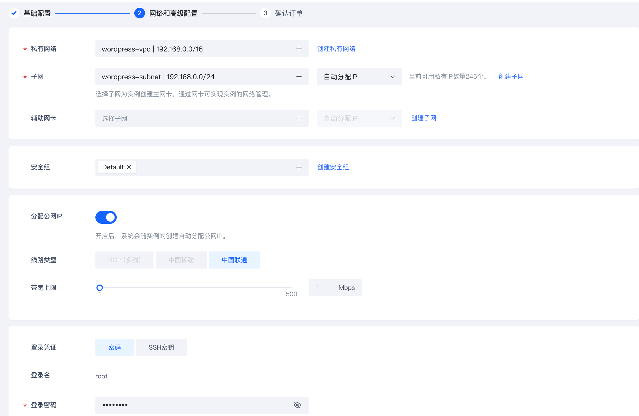Open the wordpress-vpc private network selector
639x416 pixels.
(202, 49)
